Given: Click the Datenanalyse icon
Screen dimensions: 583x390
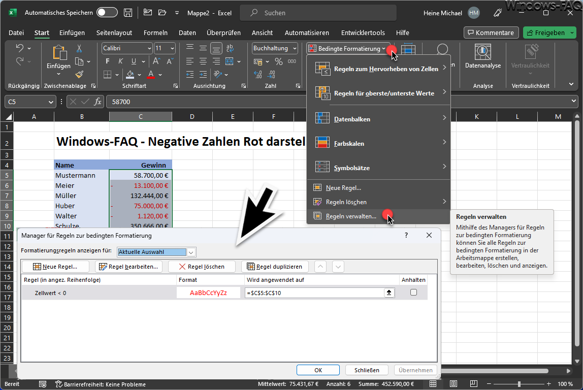Looking at the screenshot, I should [482, 52].
